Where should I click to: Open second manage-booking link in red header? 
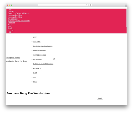pyautogui.click(x=15, y=17)
